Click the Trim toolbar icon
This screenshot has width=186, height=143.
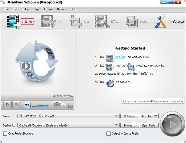[x=48, y=22]
